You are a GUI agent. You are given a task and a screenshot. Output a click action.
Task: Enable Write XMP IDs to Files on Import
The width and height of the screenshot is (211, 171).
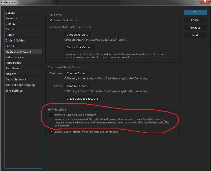[51, 115]
